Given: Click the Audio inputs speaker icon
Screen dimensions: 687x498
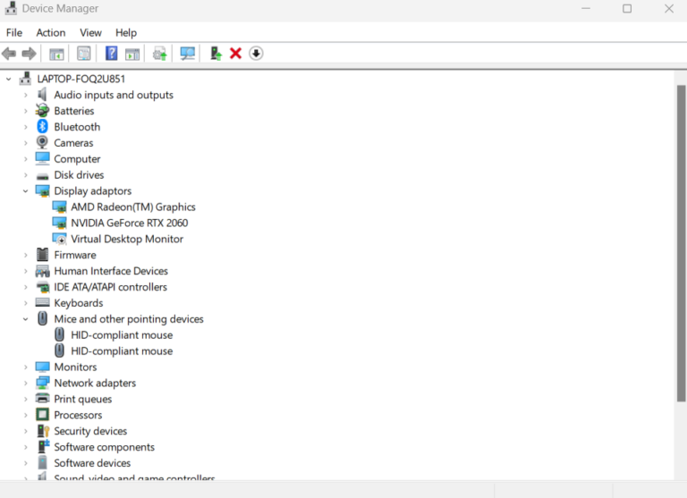Looking at the screenshot, I should tap(42, 95).
